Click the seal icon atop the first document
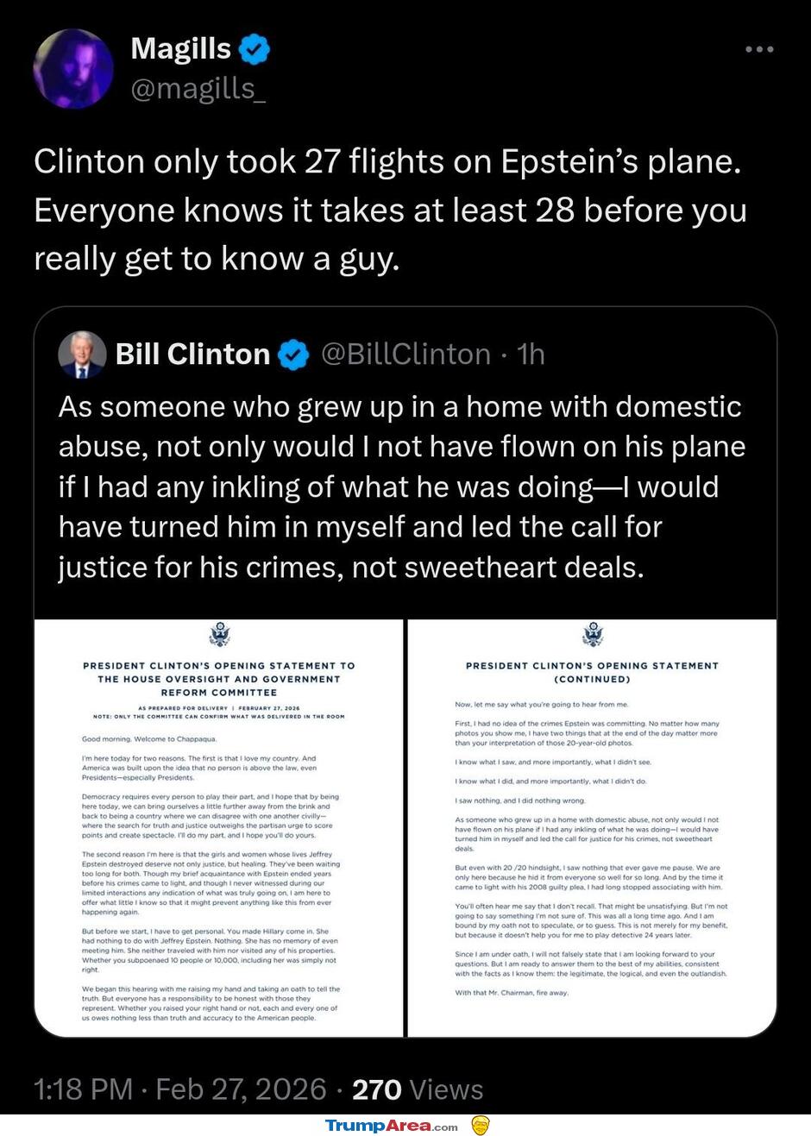The height and width of the screenshot is (1136, 811). 219,636
